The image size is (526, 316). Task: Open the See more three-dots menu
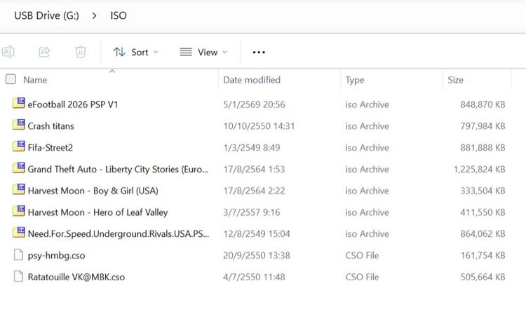pyautogui.click(x=259, y=52)
